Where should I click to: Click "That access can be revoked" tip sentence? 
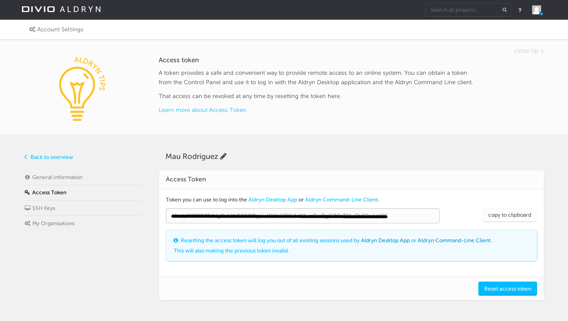[x=250, y=96]
